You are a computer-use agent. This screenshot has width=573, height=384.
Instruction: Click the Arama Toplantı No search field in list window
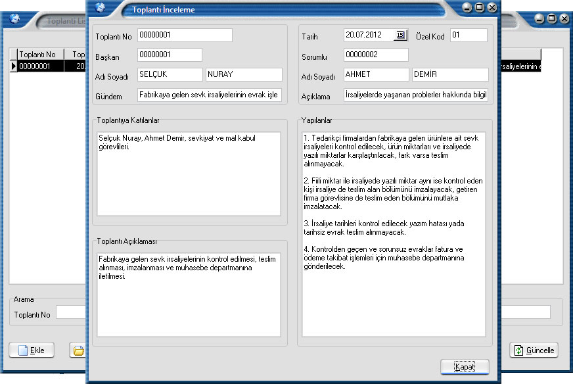tap(71, 313)
